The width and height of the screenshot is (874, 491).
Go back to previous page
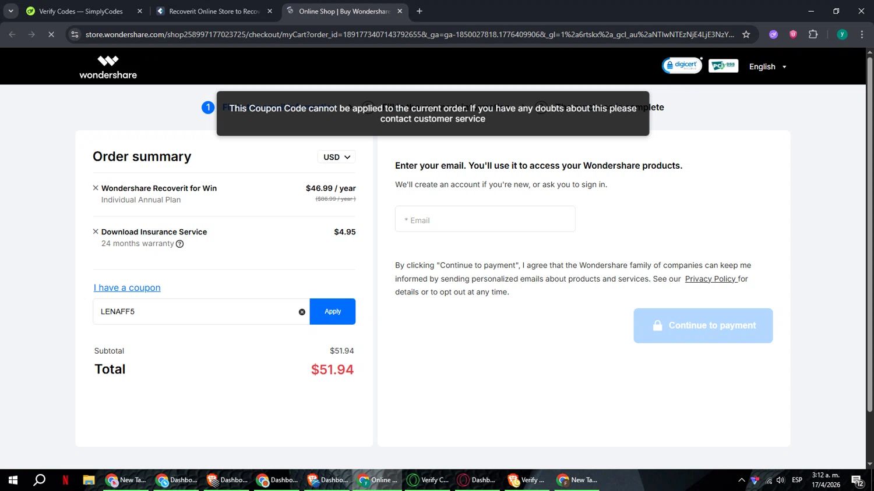(x=12, y=35)
